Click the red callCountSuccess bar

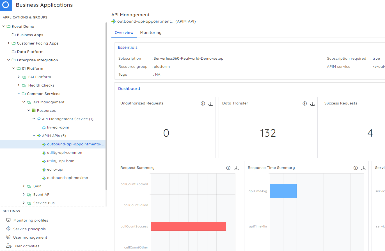tap(188, 226)
